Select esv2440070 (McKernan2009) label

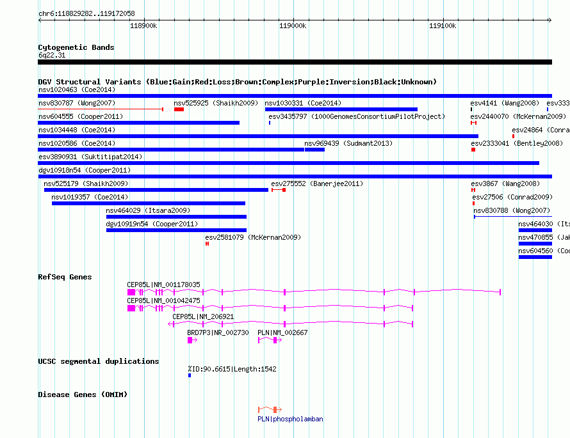point(518,116)
